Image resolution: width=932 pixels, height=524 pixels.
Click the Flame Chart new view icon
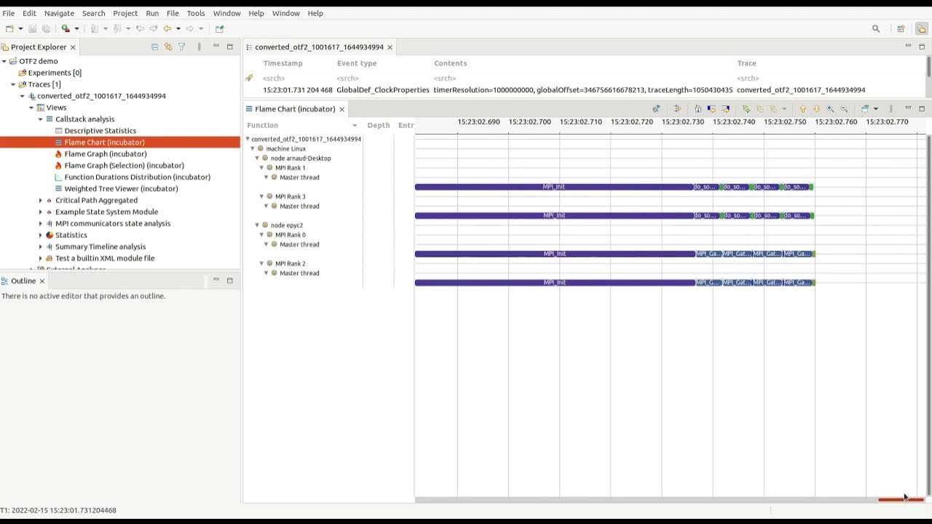pos(864,109)
